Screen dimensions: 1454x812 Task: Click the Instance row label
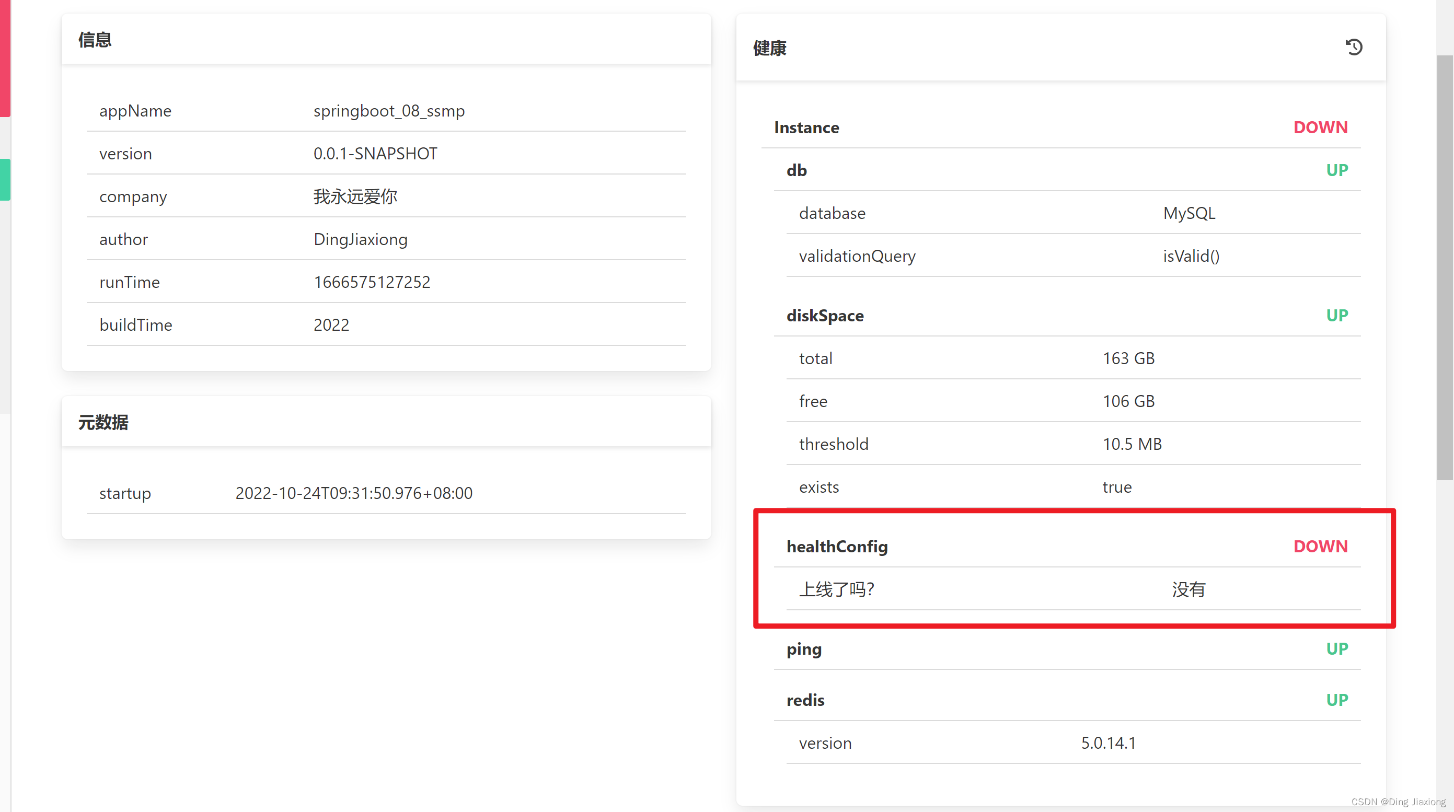point(806,127)
